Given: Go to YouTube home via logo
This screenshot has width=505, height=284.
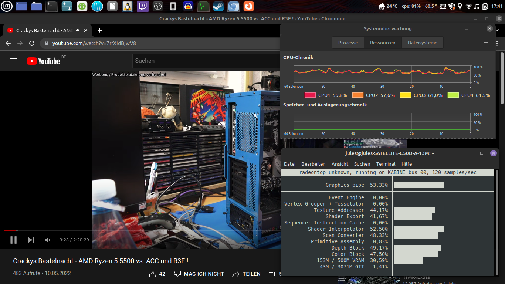Looking at the screenshot, I should point(43,61).
